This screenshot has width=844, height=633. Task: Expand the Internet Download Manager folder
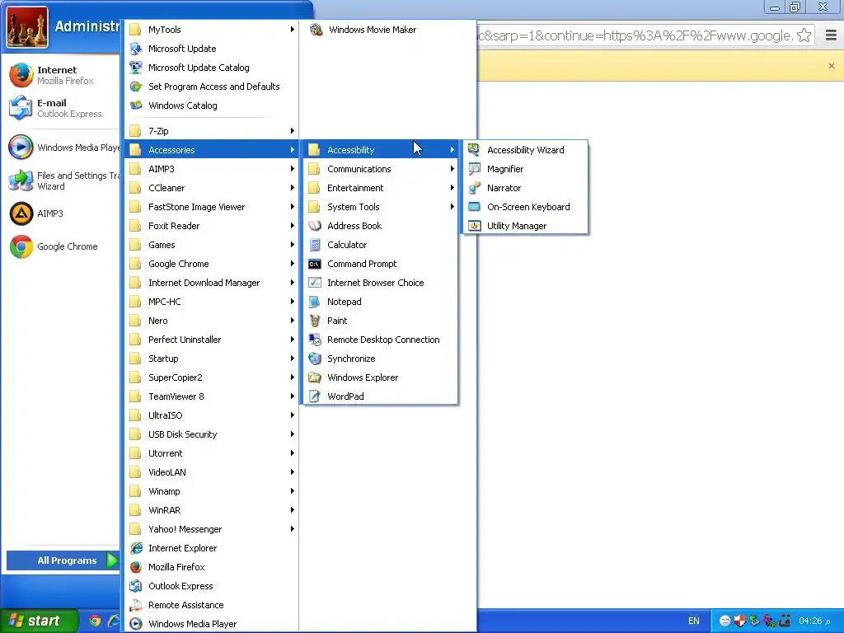tap(212, 283)
